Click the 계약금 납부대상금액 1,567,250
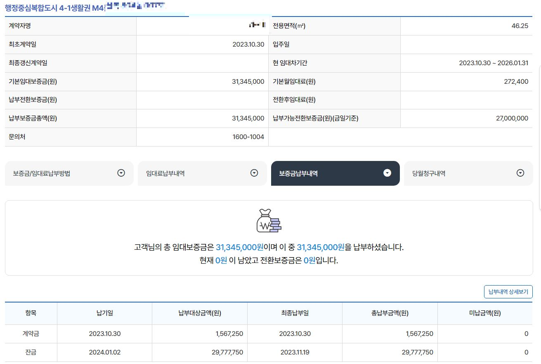 tap(229, 334)
